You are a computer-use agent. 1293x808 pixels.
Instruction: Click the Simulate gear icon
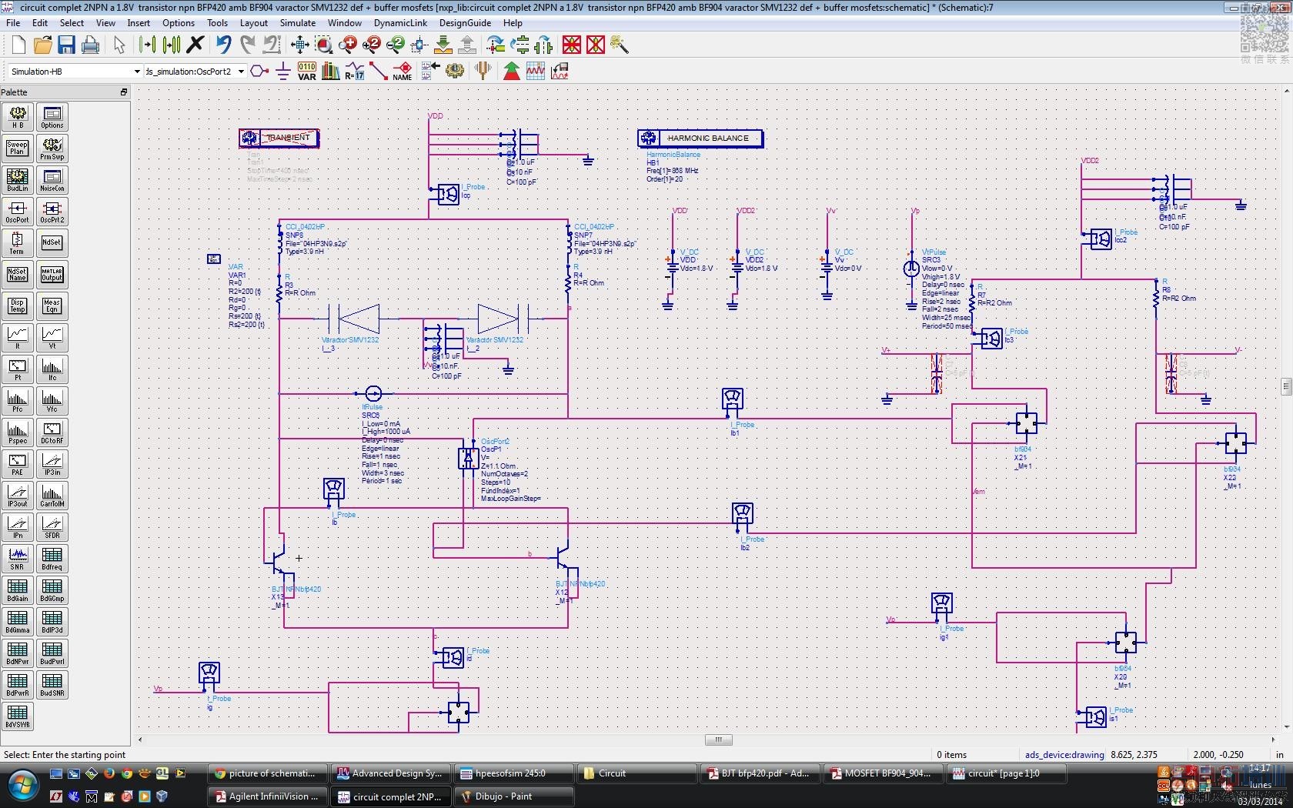pyautogui.click(x=455, y=72)
